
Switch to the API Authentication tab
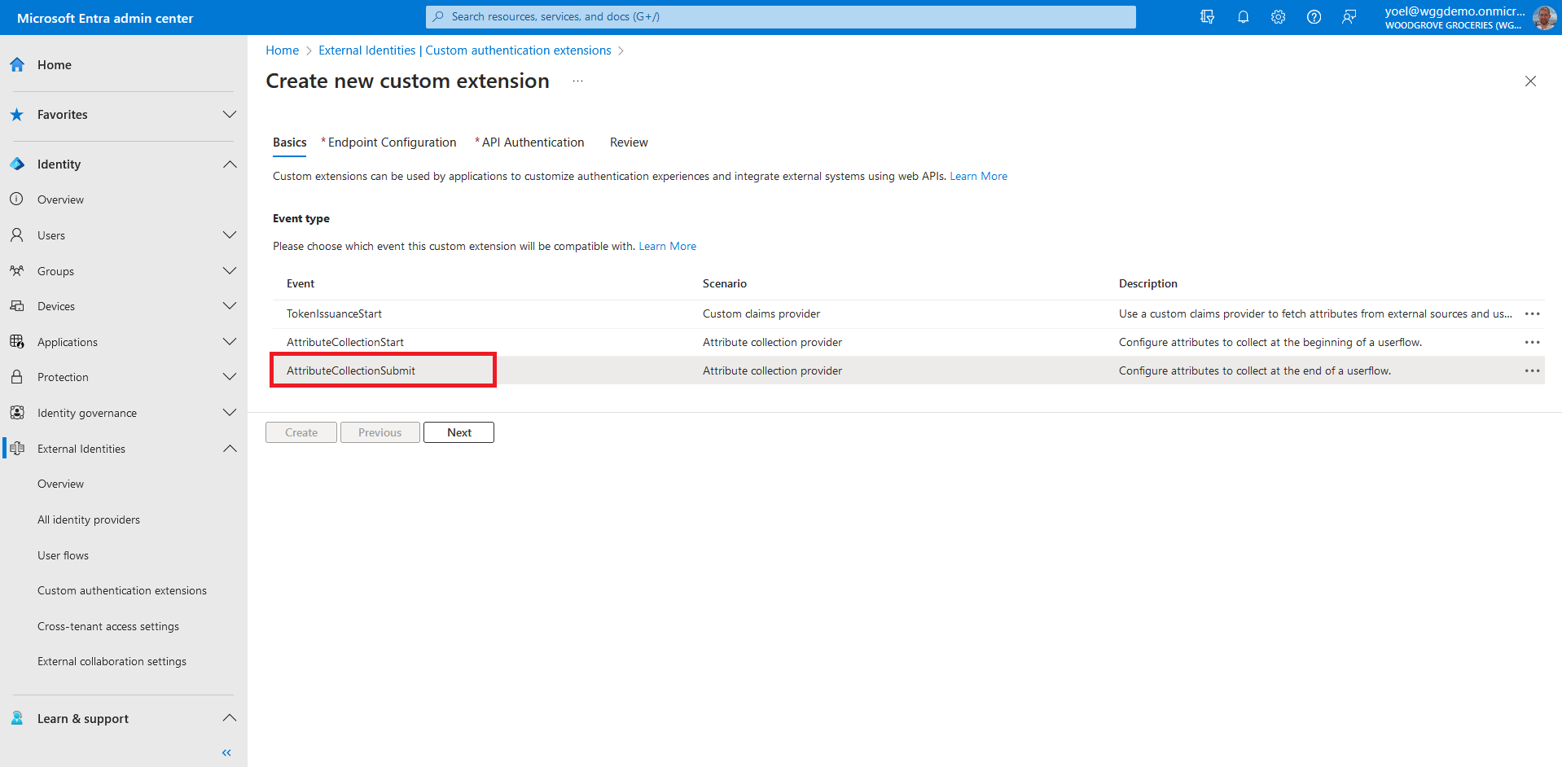click(533, 142)
